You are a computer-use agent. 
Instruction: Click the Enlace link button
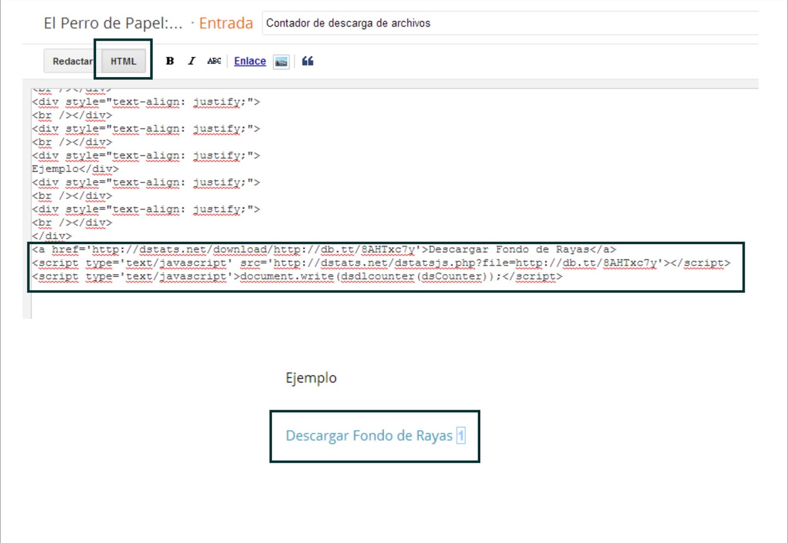[250, 61]
